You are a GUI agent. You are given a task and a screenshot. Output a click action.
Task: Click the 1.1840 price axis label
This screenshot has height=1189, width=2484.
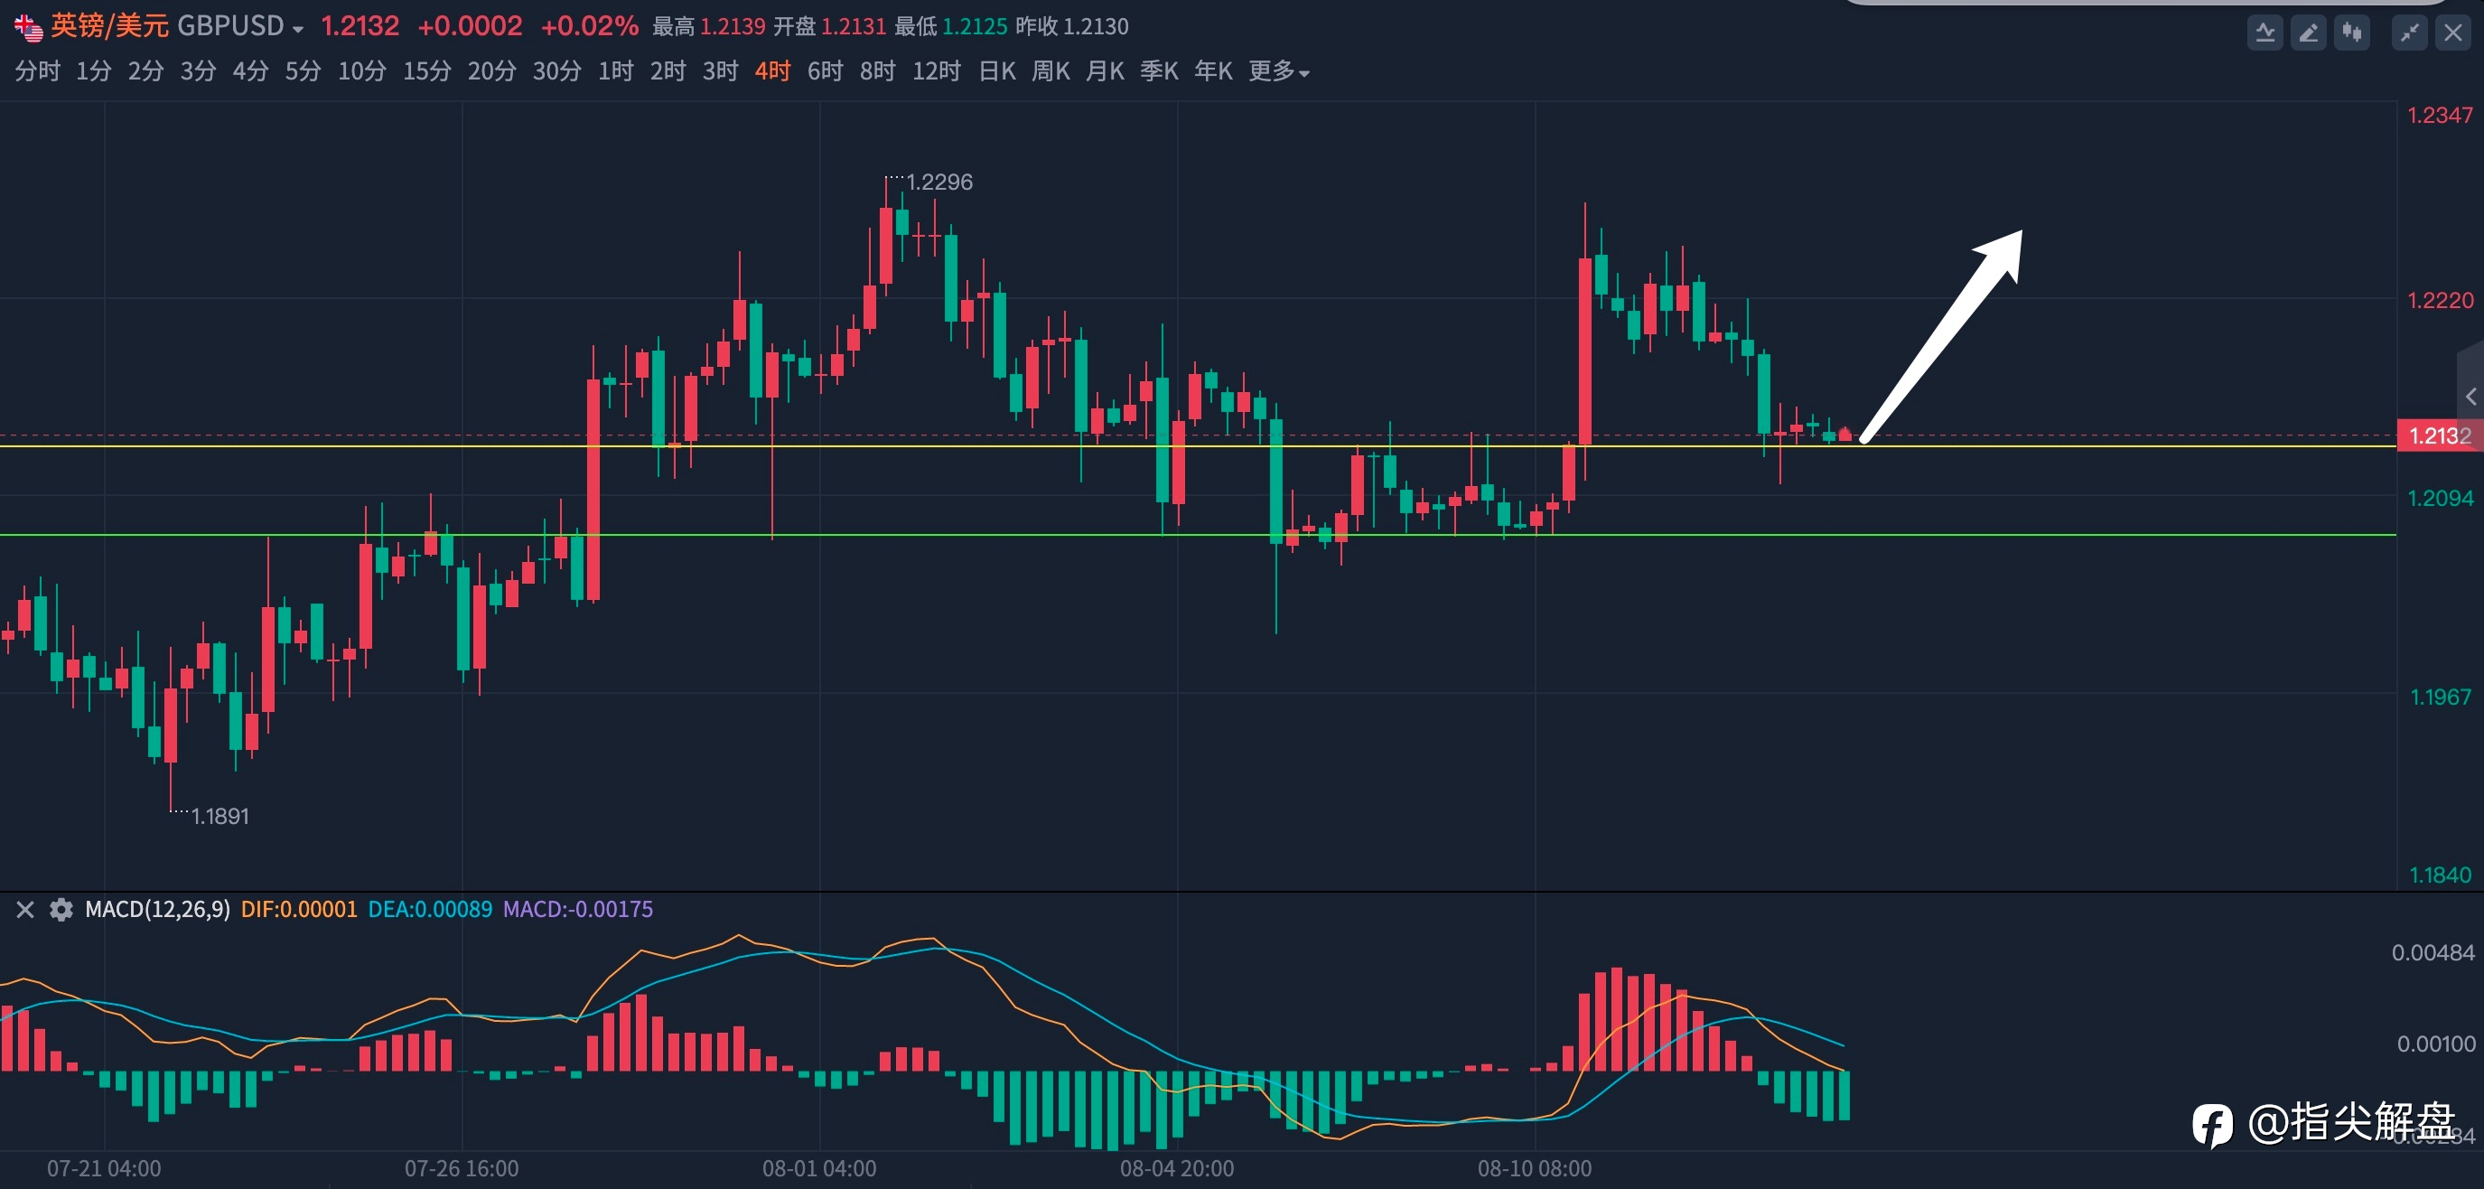[2440, 875]
